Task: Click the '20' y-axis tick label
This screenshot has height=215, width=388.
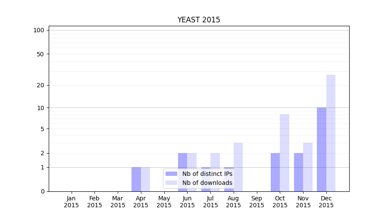Action: pyautogui.click(x=41, y=85)
